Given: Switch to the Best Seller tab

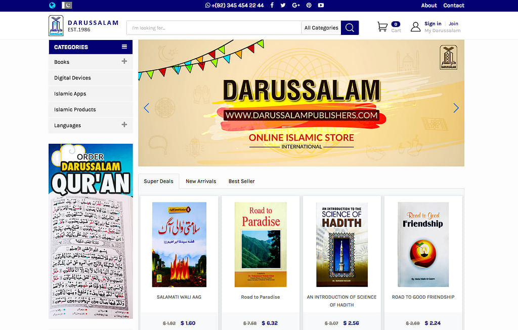Looking at the screenshot, I should (x=241, y=181).
